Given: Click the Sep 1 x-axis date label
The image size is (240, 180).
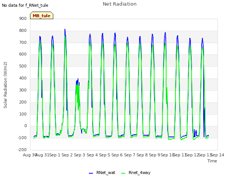Looking at the screenshot, I should click(55, 155).
